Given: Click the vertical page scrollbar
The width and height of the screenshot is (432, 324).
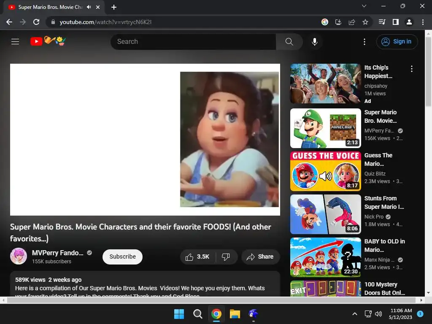Looking at the screenshot, I should click(x=428, y=72).
